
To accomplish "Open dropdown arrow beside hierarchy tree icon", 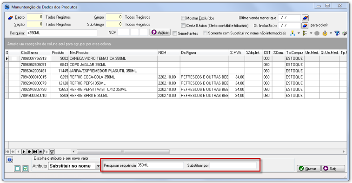I will point(299,33).
